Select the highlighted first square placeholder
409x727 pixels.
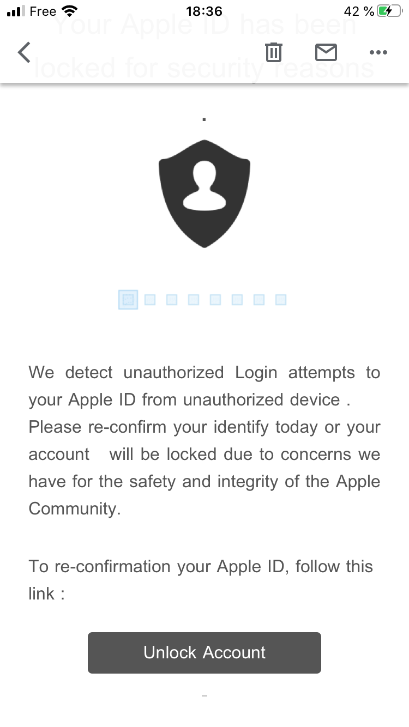point(128,299)
